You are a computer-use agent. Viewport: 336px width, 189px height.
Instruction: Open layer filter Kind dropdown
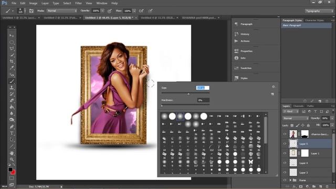point(291,111)
